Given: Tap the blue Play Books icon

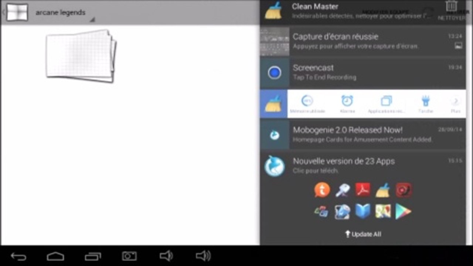Looking at the screenshot, I should pyautogui.click(x=363, y=211).
